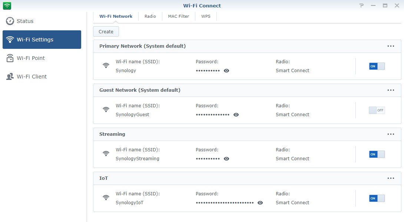Open Wi-Fi Point from the sidebar

coord(31,58)
